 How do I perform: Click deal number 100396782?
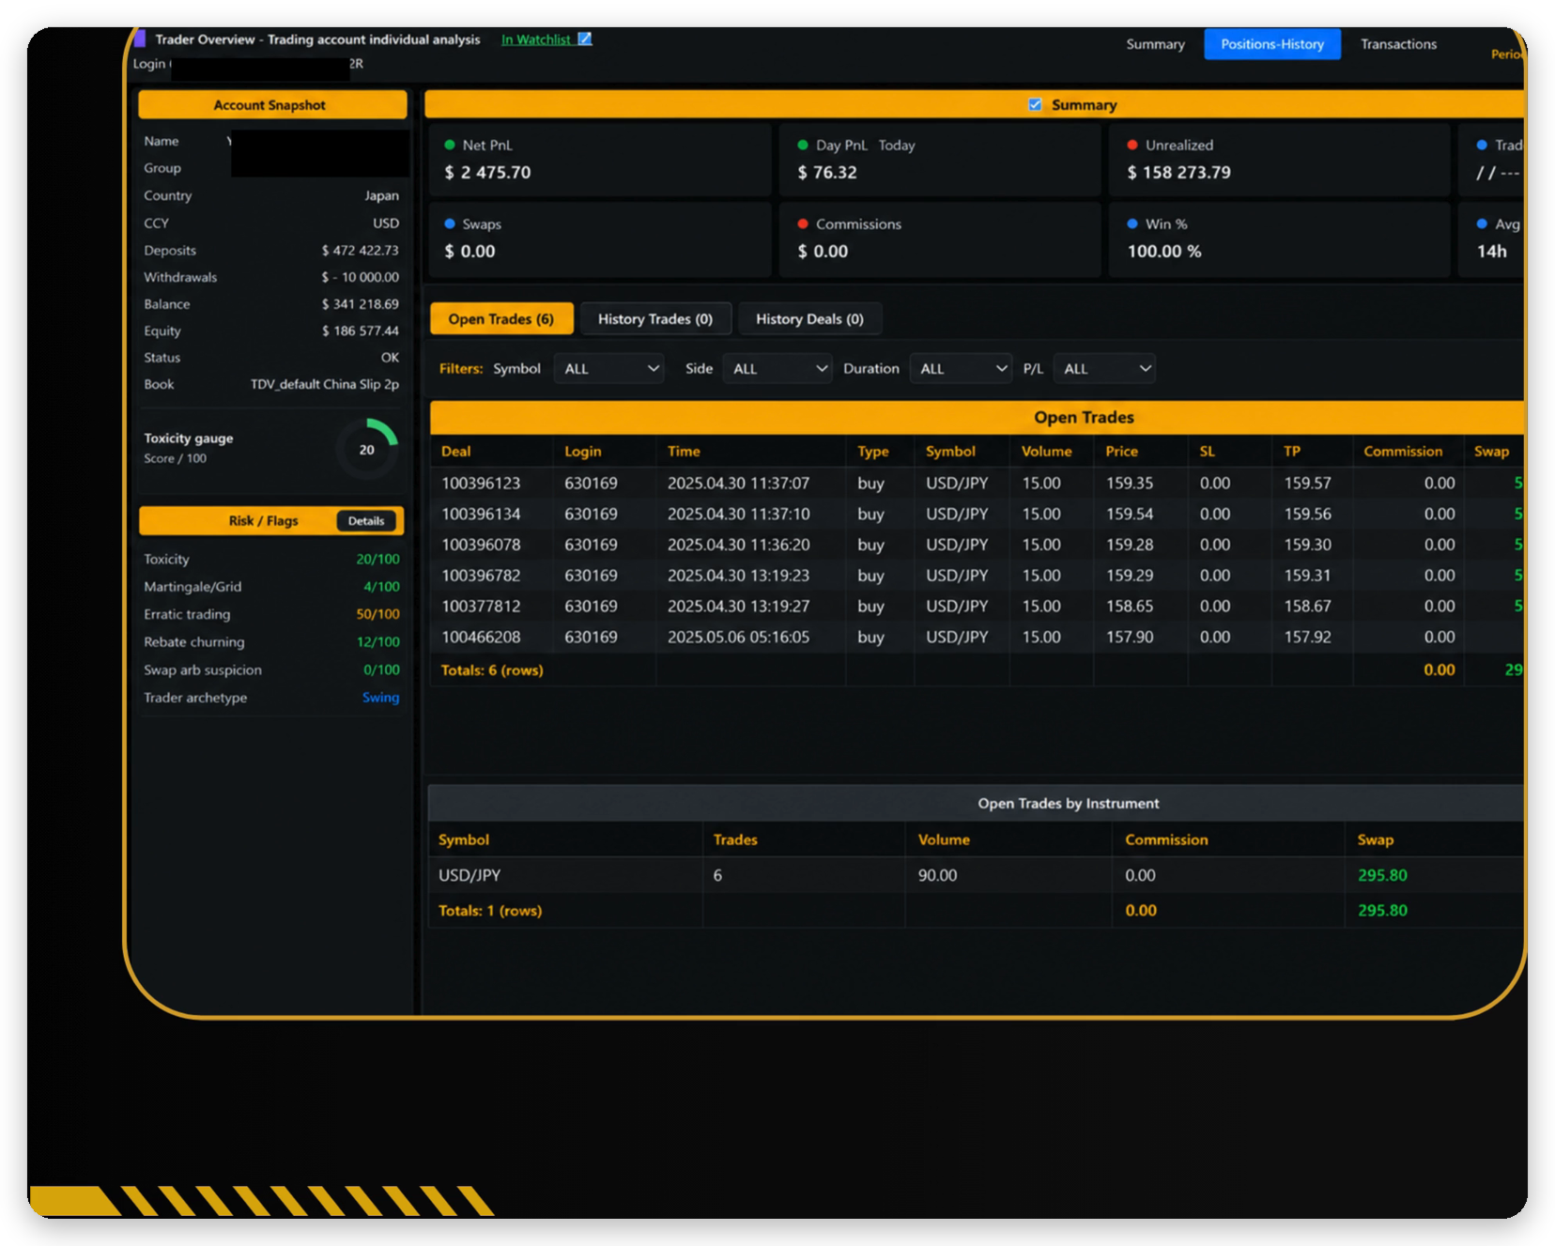pos(481,576)
